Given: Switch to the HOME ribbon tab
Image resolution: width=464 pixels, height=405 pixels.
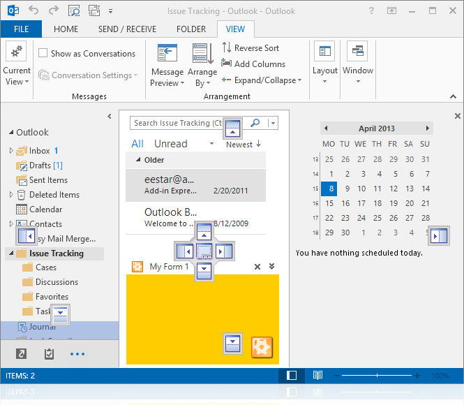Looking at the screenshot, I should click(x=66, y=29).
